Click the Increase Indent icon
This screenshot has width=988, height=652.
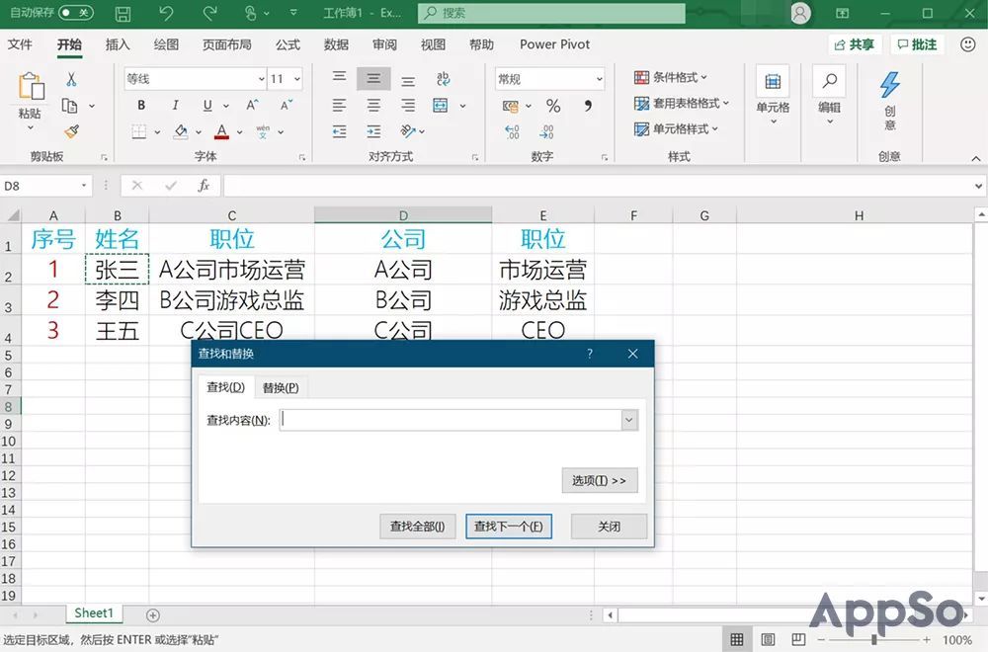[x=373, y=131]
